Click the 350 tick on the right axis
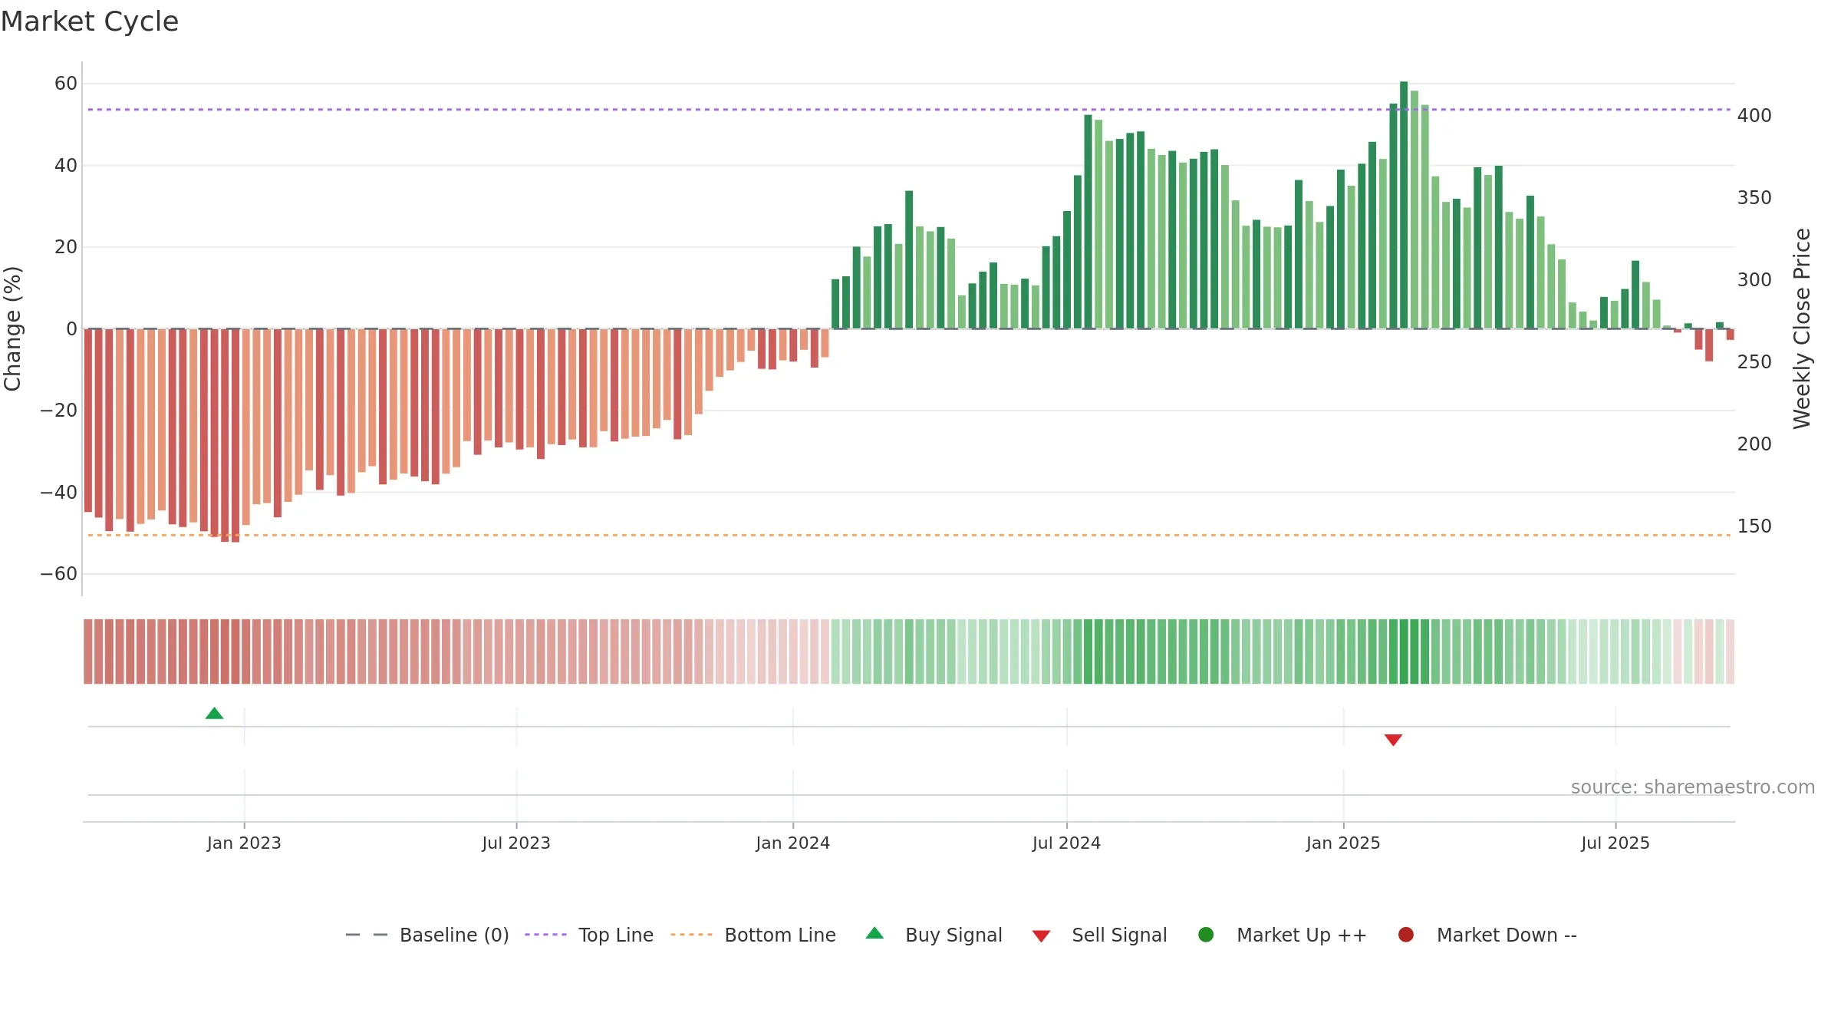This screenshot has height=1036, width=1841. (x=1754, y=198)
